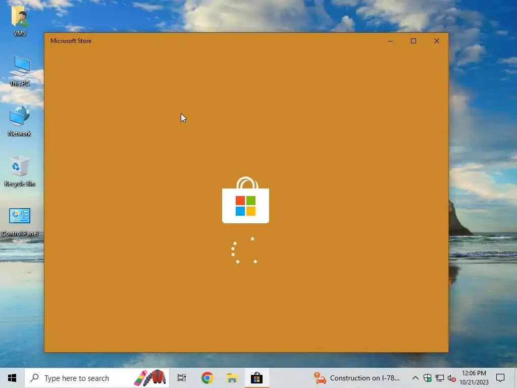Click the search highlights illustration in search box
517x388 pixels.
click(150, 378)
